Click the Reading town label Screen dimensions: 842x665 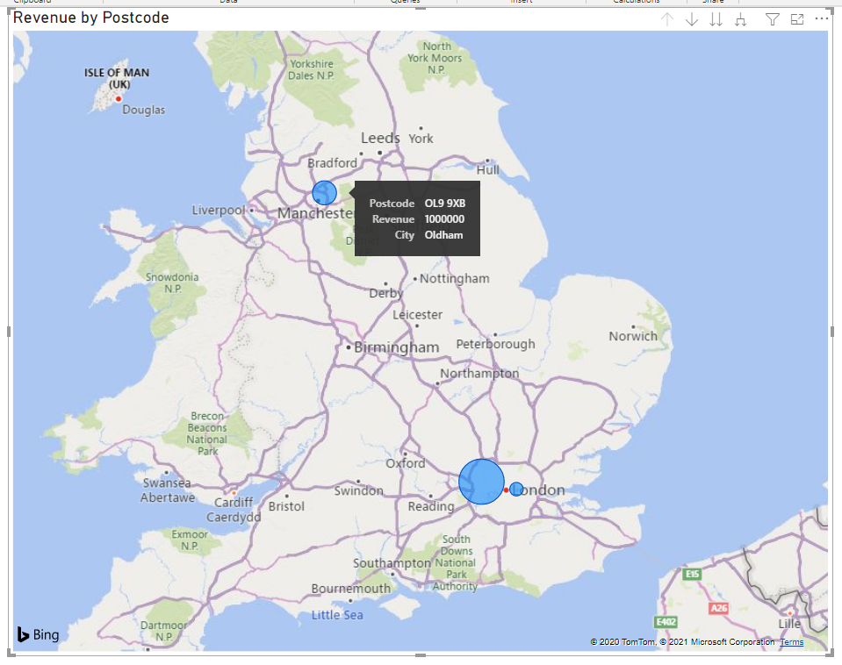(x=431, y=506)
